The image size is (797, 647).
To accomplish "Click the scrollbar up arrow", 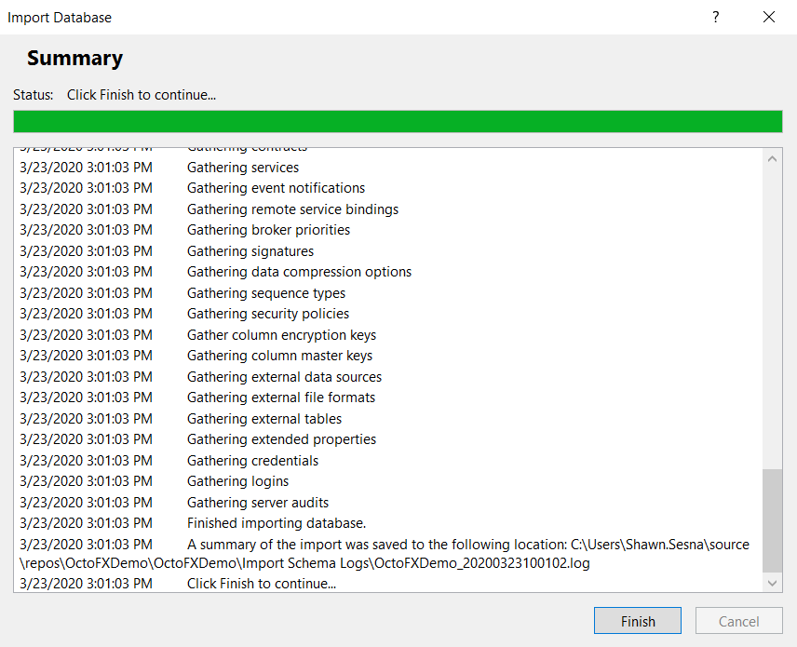I will pos(772,158).
